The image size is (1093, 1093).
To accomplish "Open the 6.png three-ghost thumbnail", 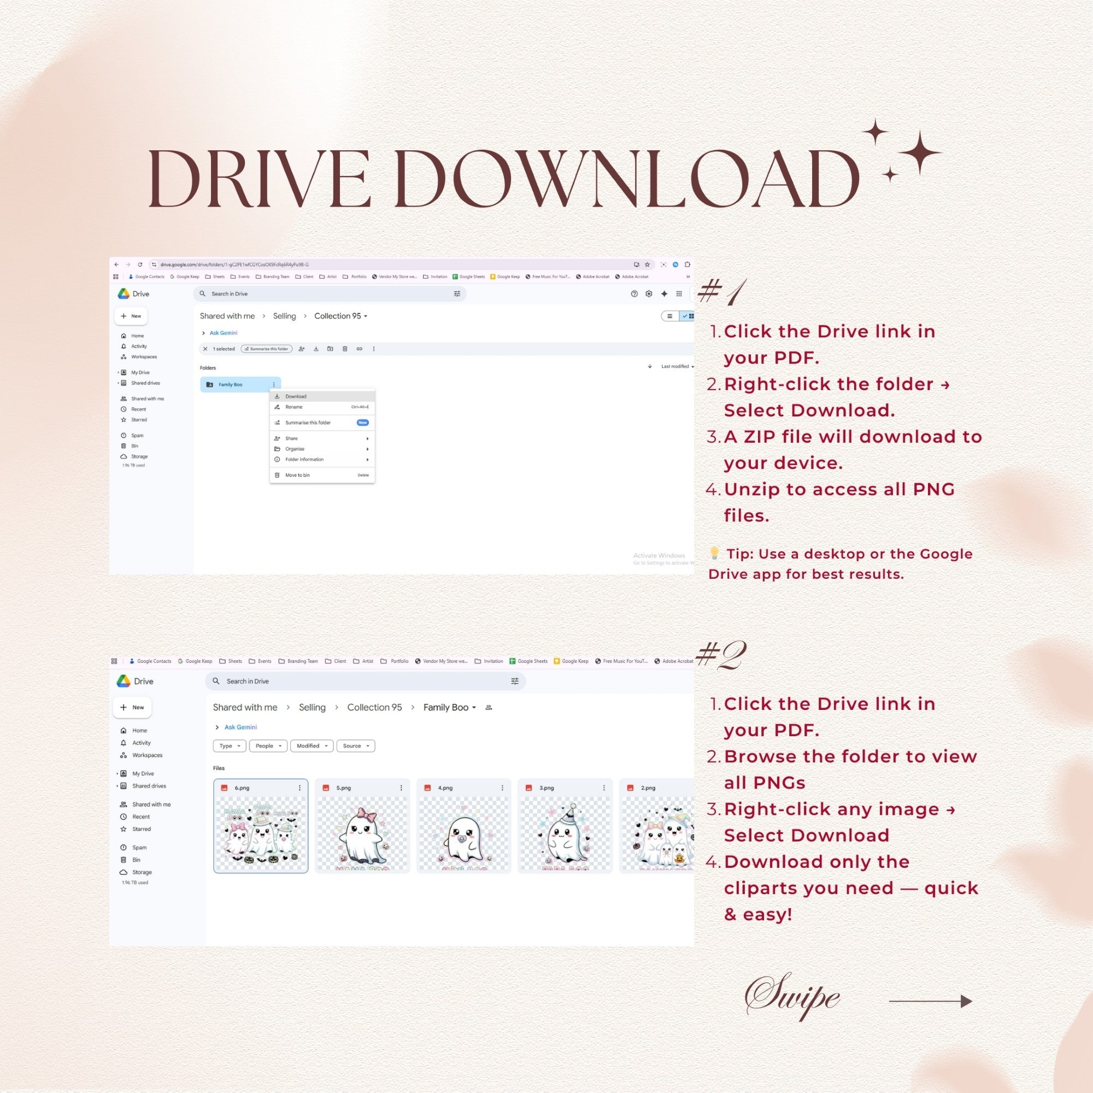I will point(261,834).
